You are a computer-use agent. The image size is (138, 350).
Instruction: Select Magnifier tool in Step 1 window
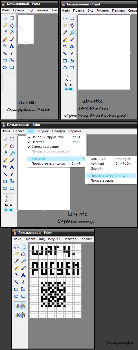12,32
